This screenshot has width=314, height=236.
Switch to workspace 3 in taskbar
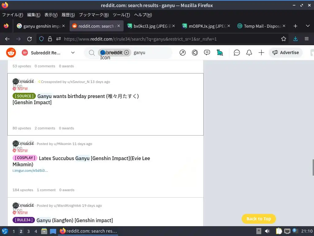point(29,231)
